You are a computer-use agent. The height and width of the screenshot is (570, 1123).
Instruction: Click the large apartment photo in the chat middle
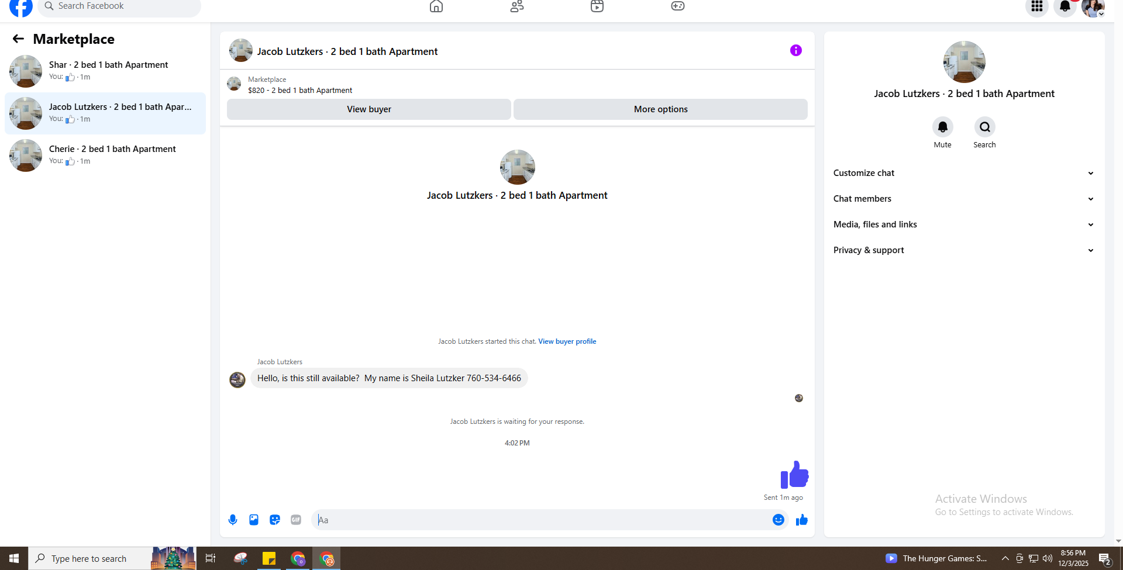[x=518, y=167]
